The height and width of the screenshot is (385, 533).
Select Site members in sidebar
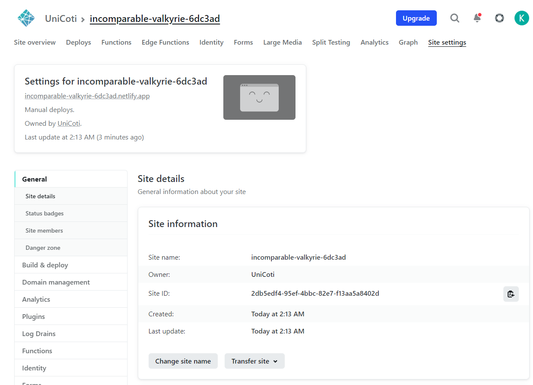(71, 230)
